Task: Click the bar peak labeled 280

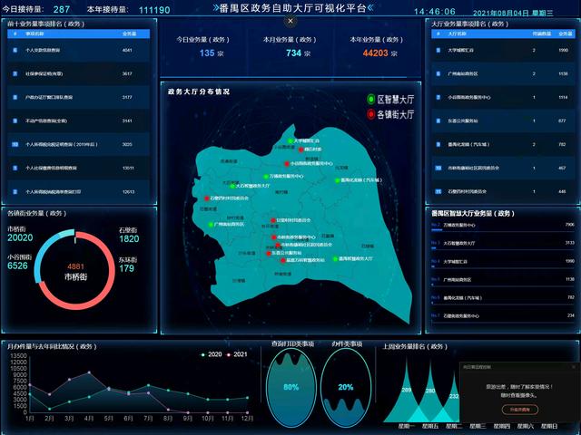Action: pos(430,391)
